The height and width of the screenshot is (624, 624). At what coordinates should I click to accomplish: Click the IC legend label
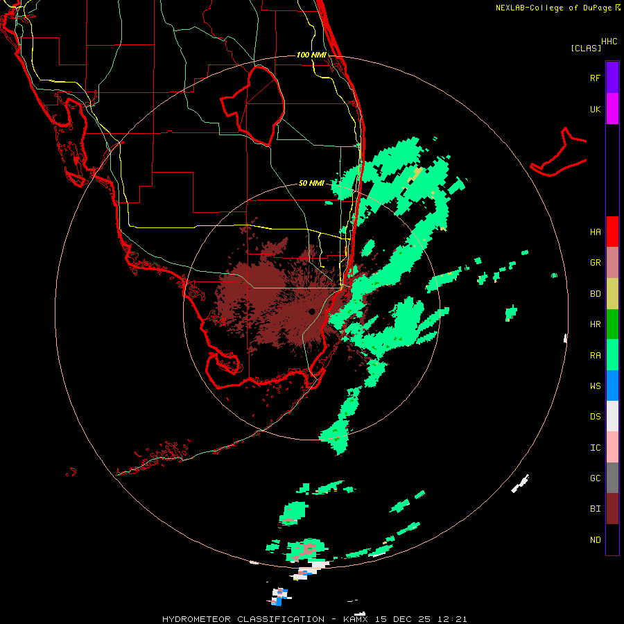click(x=595, y=448)
